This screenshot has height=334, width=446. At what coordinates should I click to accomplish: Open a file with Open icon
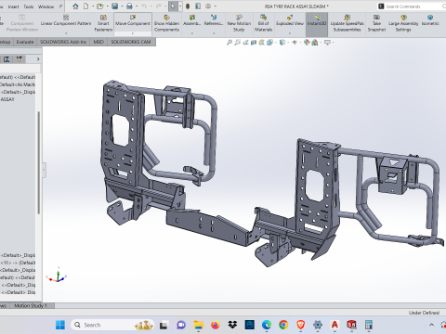(99, 6)
